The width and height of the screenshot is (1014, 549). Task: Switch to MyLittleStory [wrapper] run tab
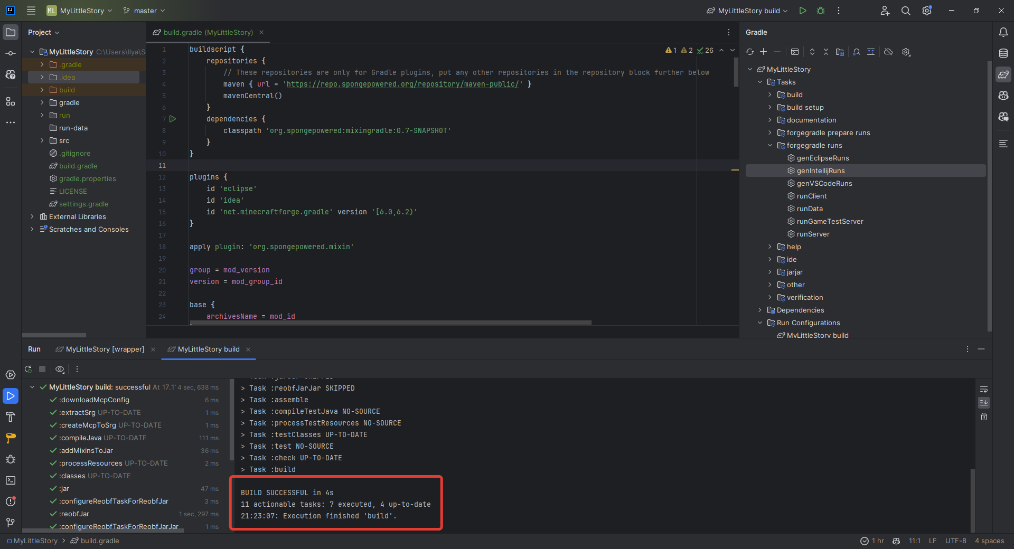click(x=105, y=349)
